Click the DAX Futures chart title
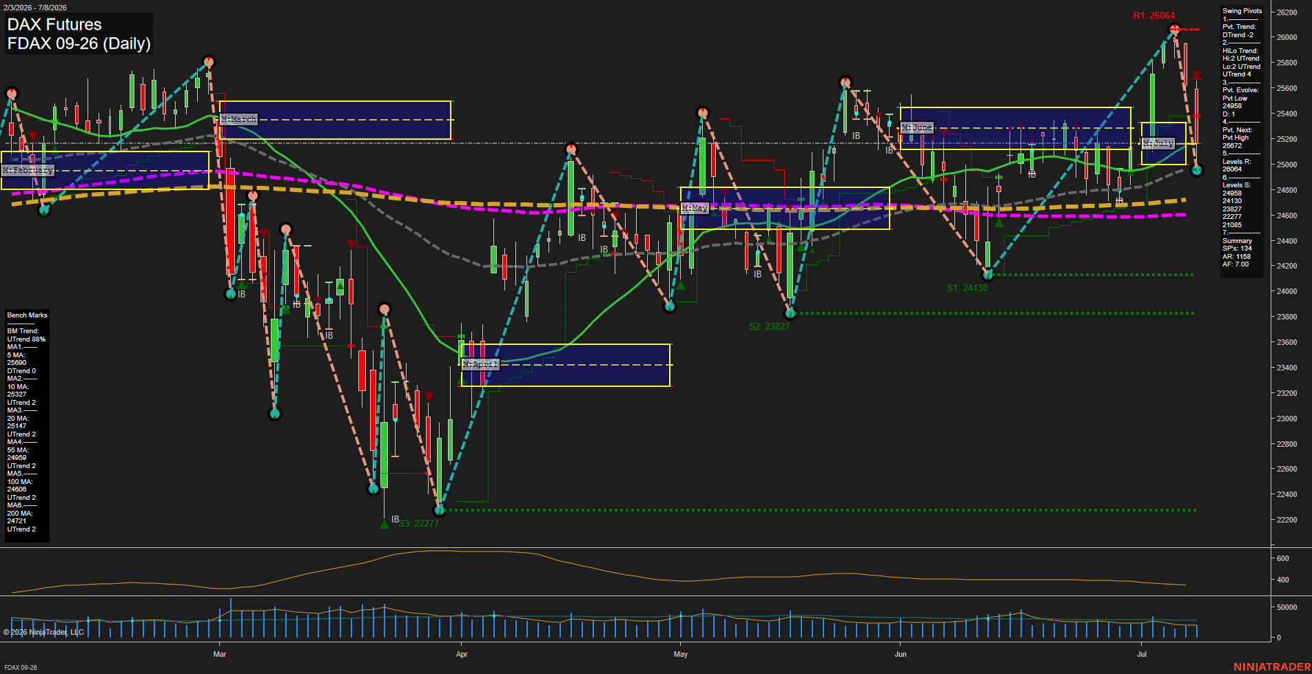Screen dimensions: 1312x674 [54, 25]
